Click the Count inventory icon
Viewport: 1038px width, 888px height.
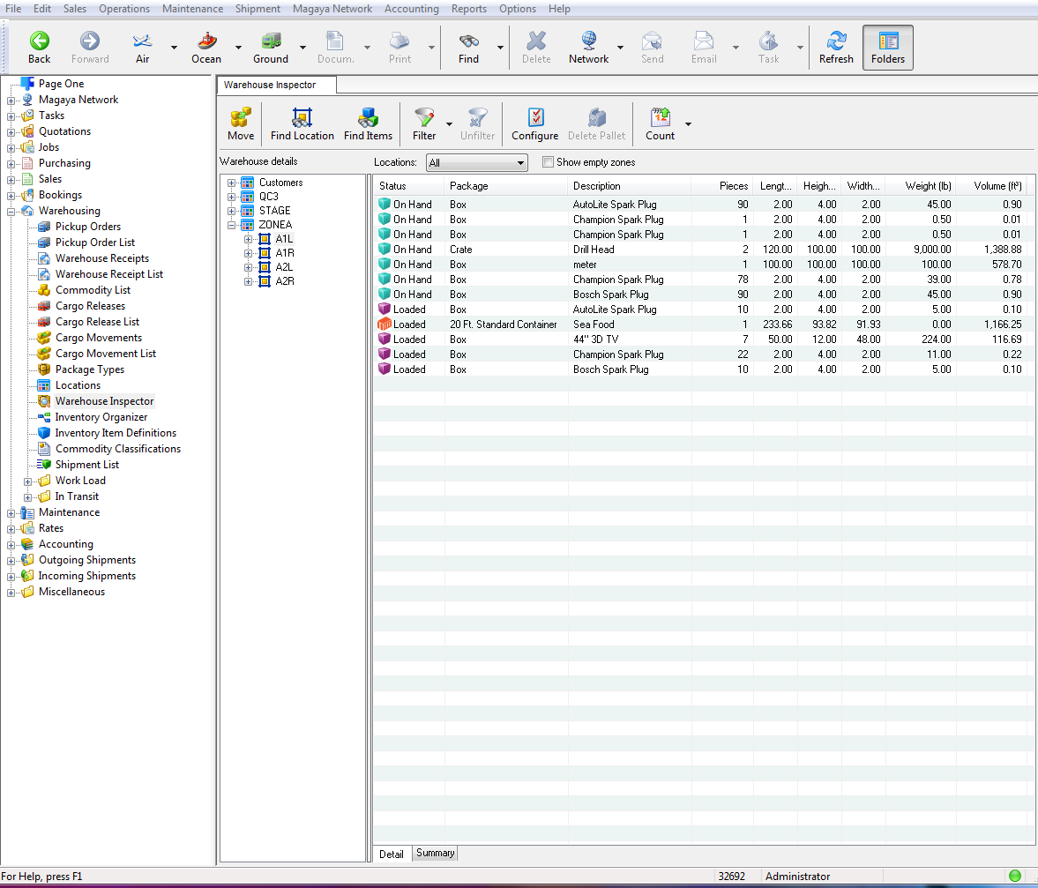tap(660, 123)
